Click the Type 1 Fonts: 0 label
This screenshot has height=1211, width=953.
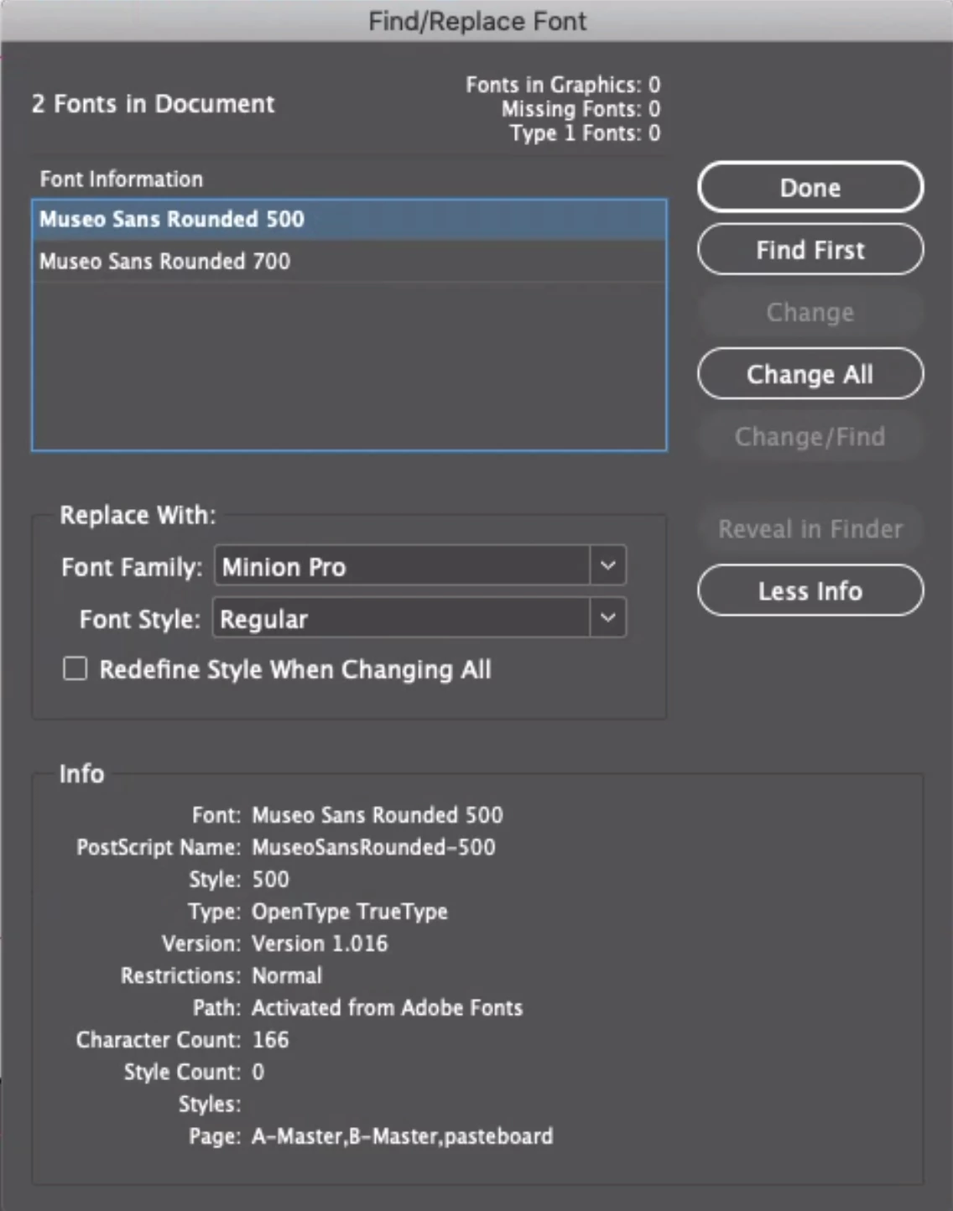[x=585, y=133]
